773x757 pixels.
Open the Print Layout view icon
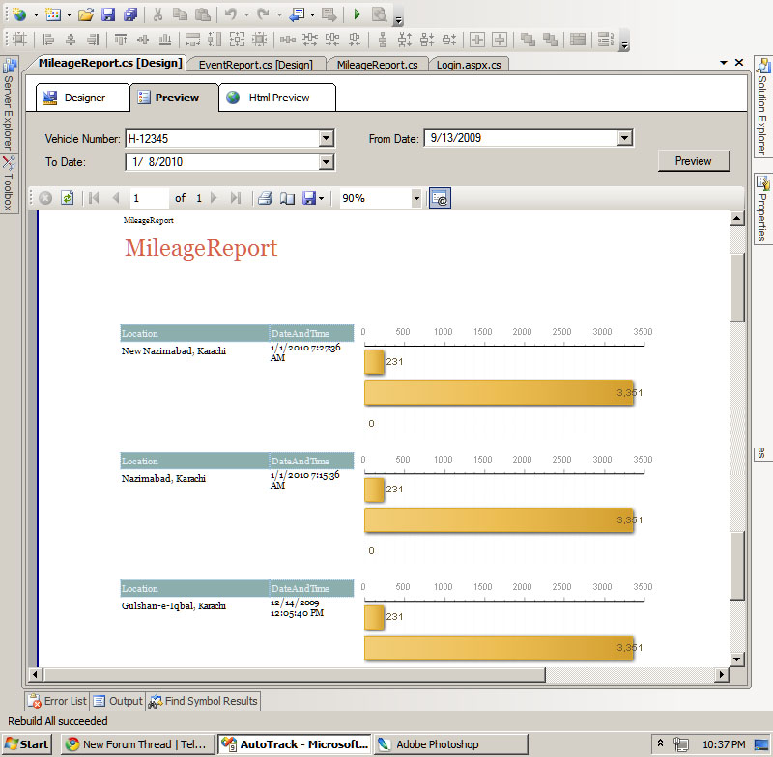click(x=287, y=198)
